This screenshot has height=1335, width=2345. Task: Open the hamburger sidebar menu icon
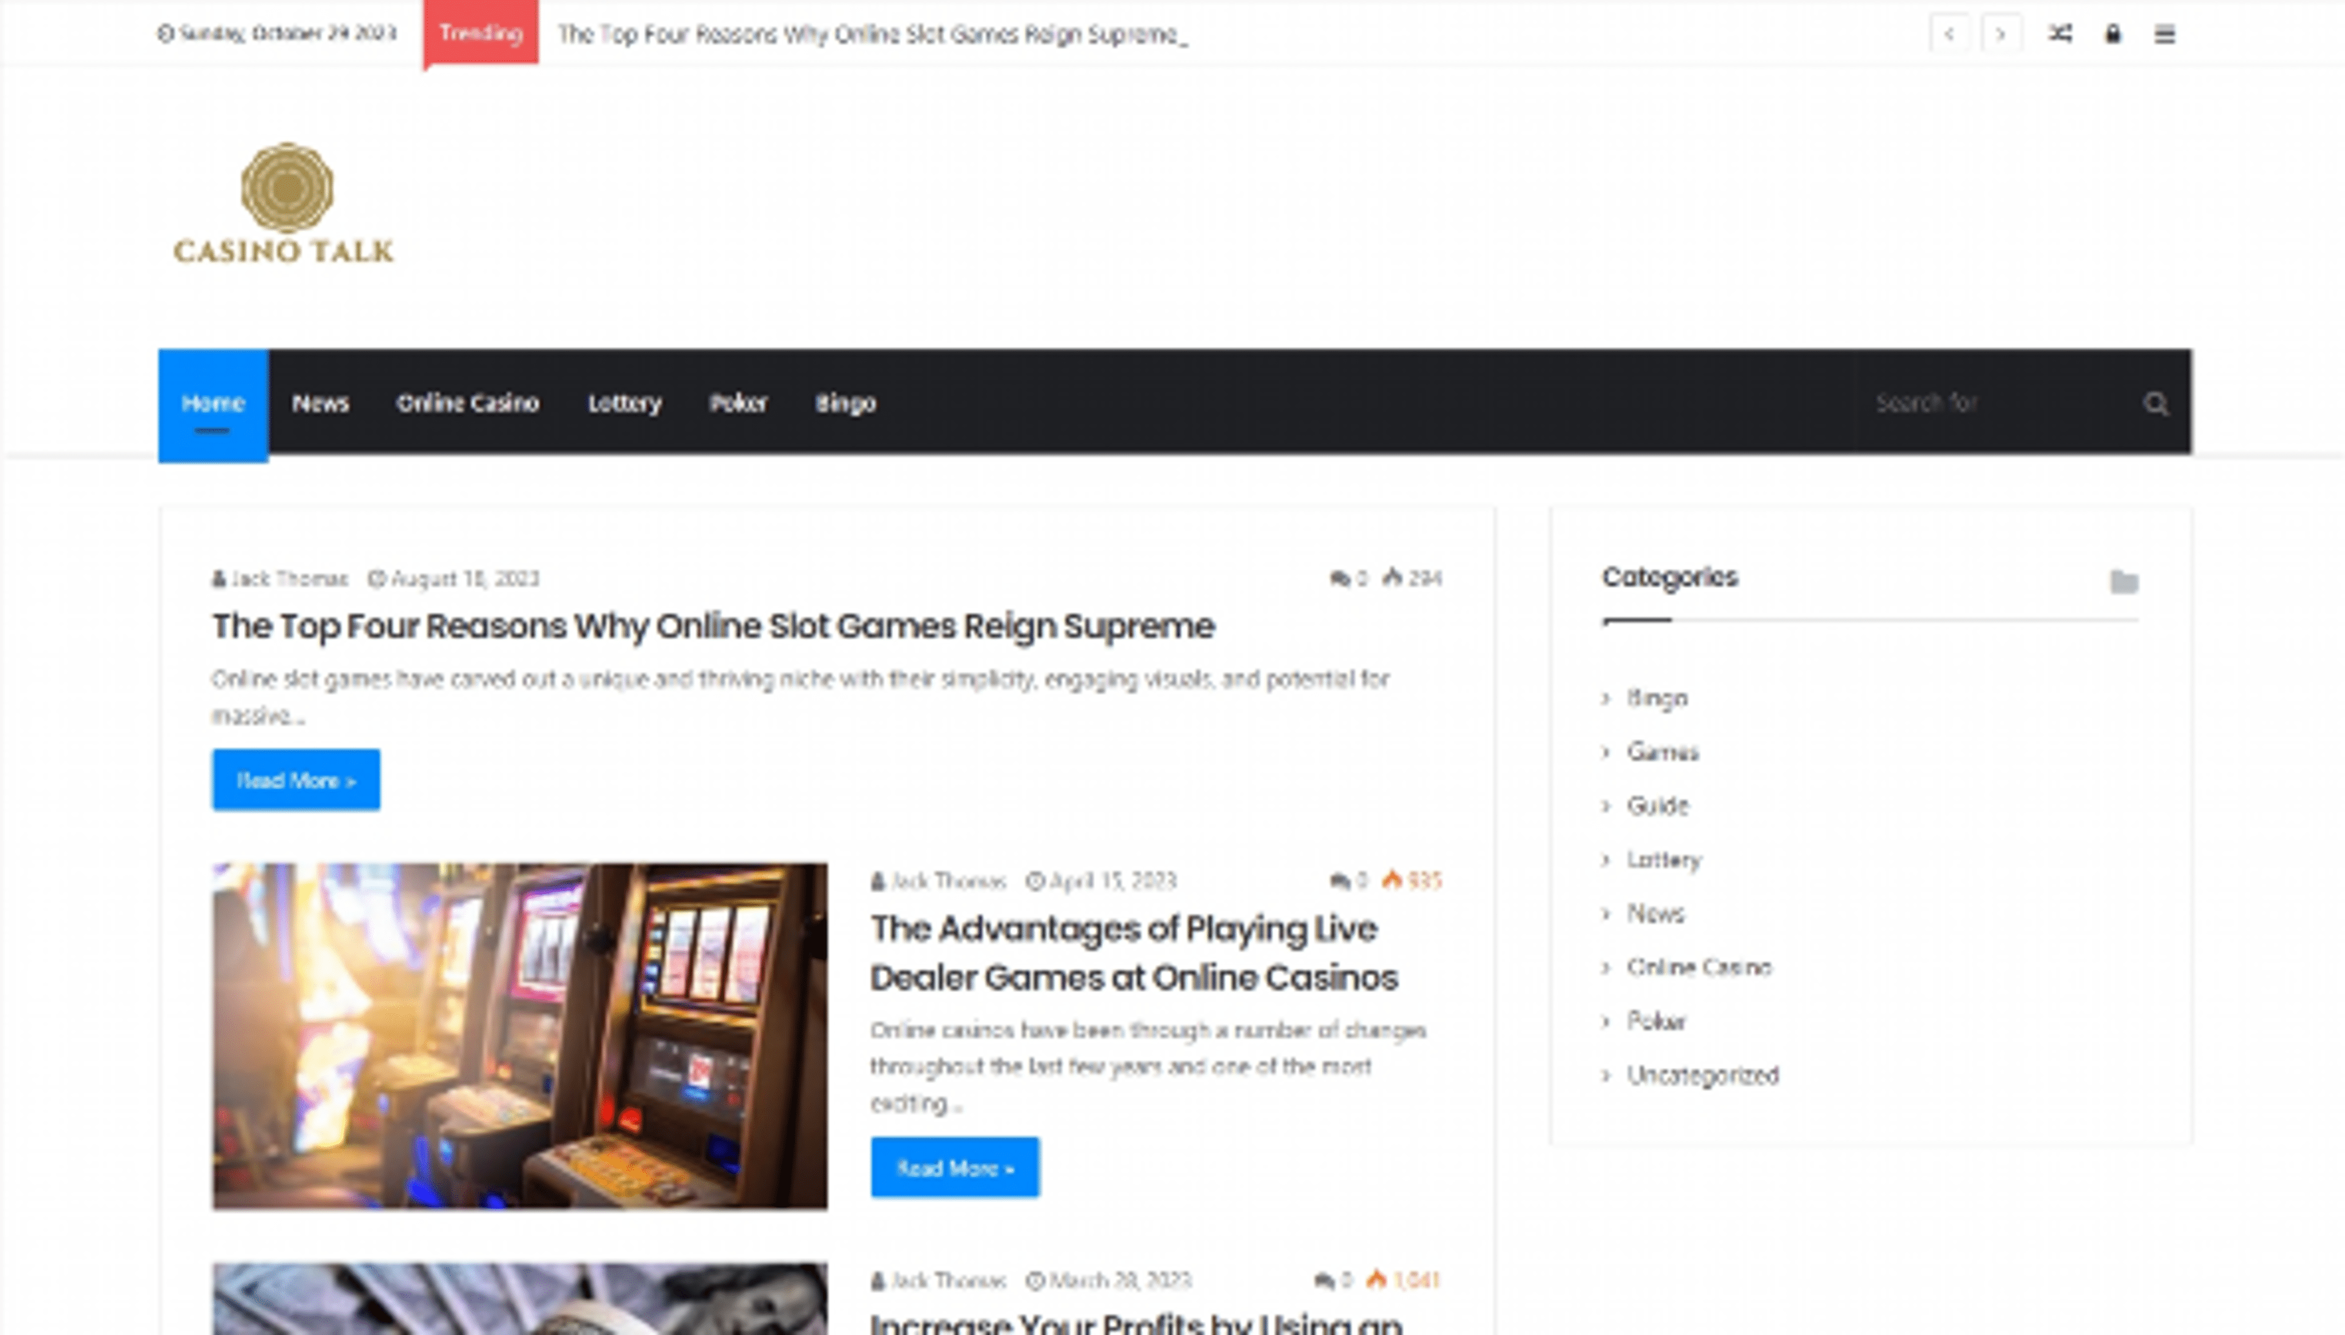pos(2164,34)
